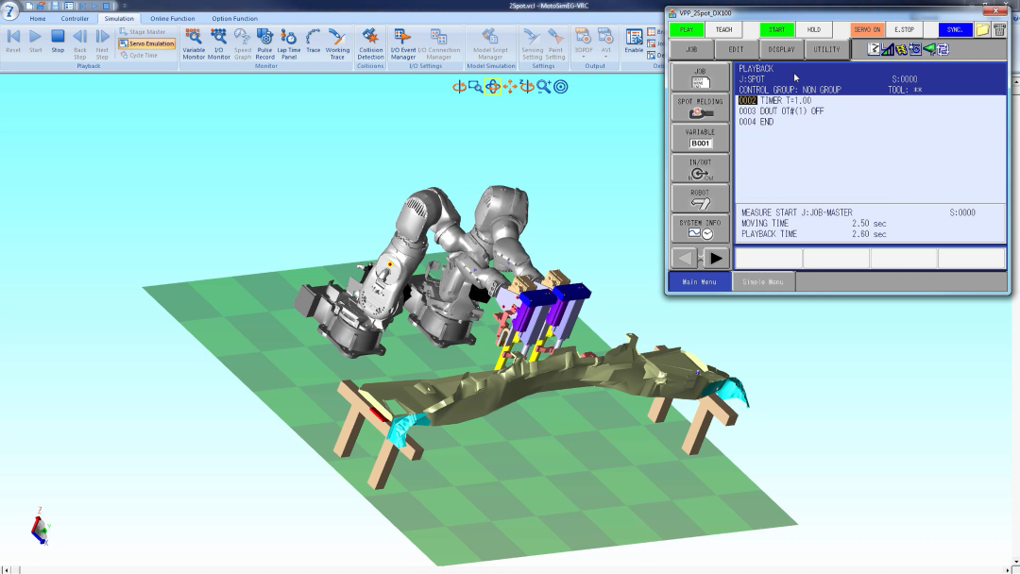1020x574 pixels.
Task: Open Collision Detection
Action: tap(370, 43)
